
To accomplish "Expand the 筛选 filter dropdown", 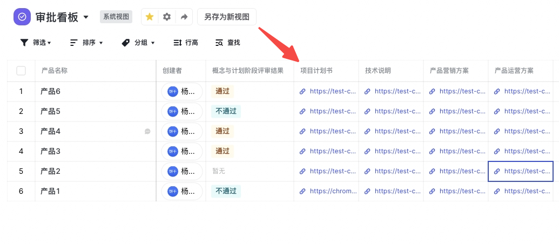I will point(36,43).
